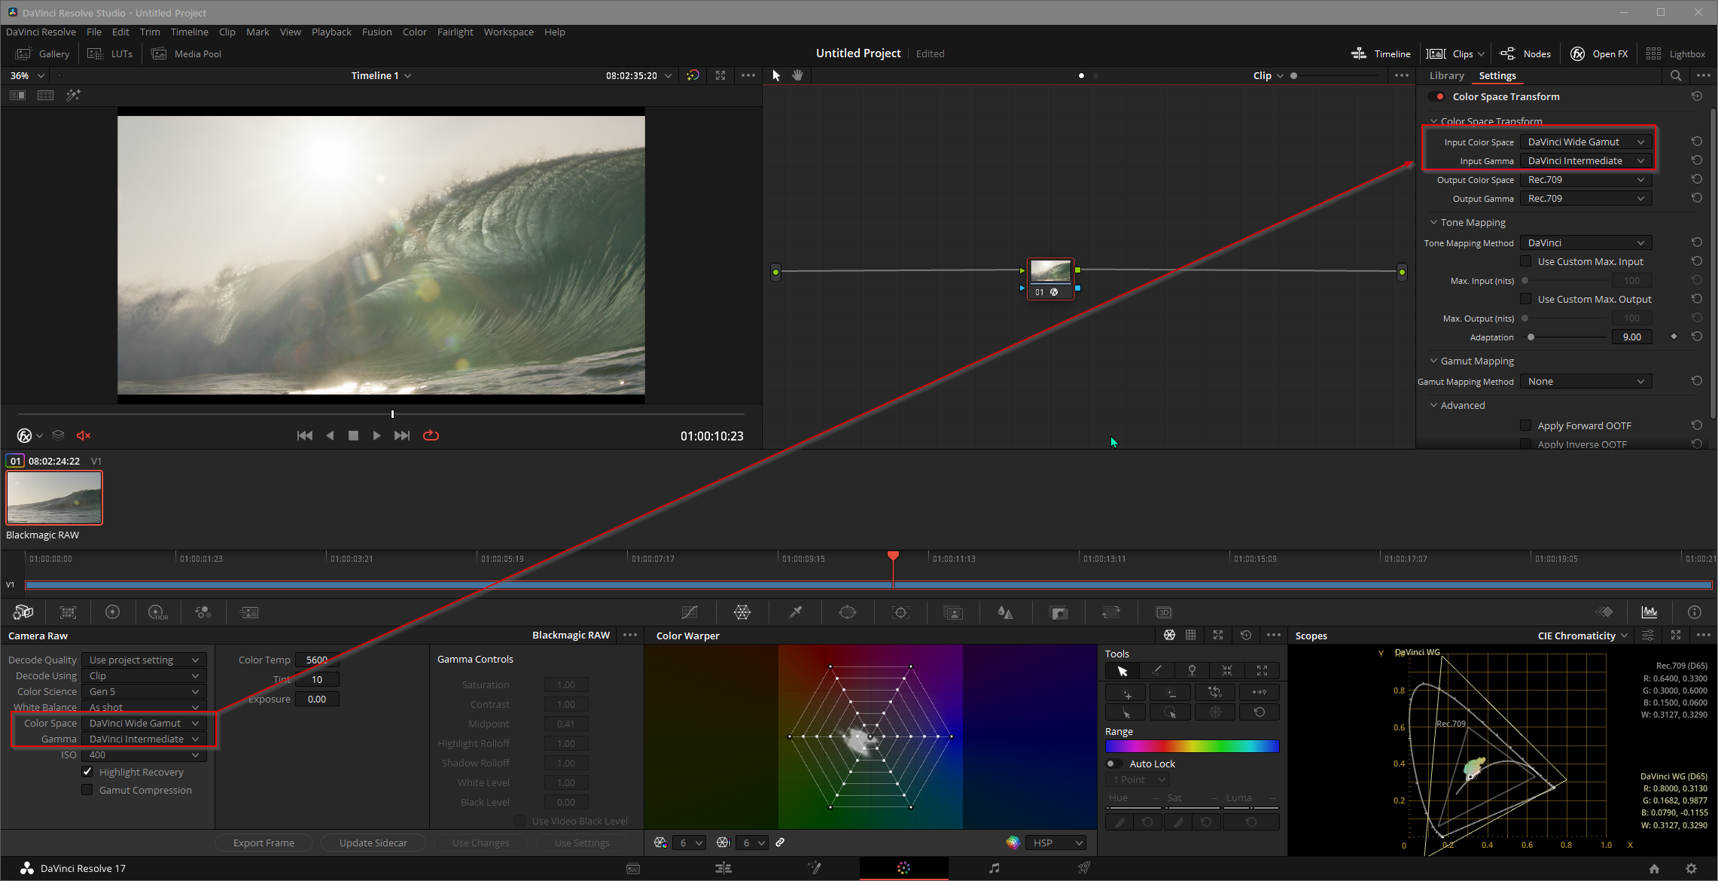Select the arrow pointer tool in node editor
Screen dimensions: 1718x881
tap(776, 75)
